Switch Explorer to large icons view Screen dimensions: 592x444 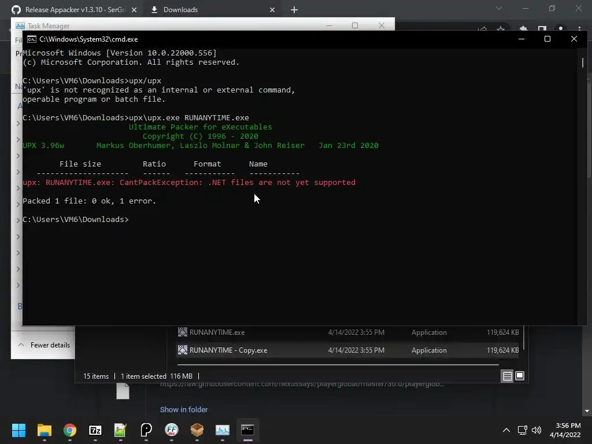tap(520, 376)
